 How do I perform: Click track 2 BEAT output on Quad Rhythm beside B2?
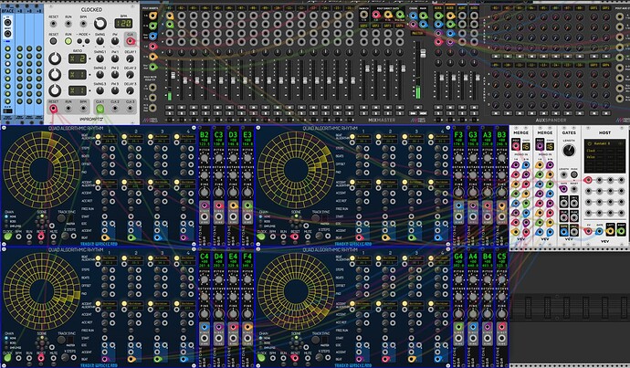[x=131, y=237]
